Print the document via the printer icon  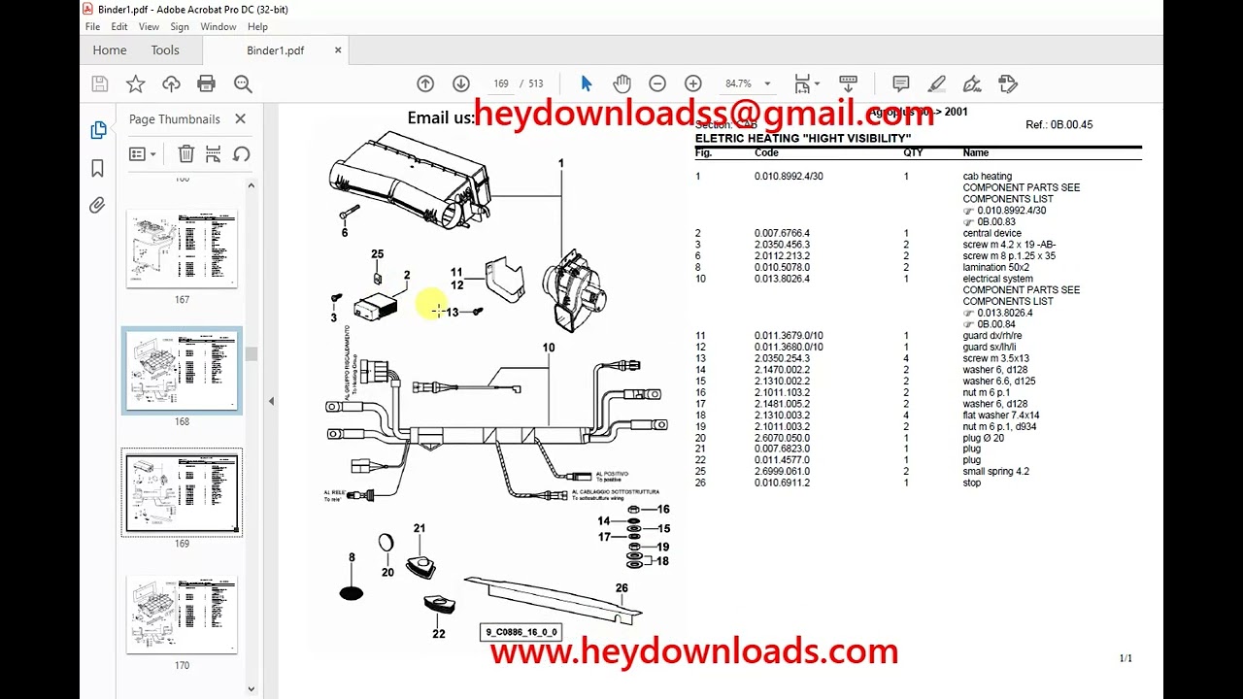(206, 84)
